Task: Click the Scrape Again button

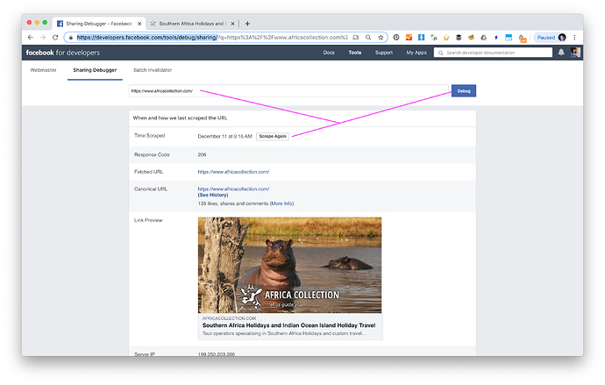Action: pyautogui.click(x=273, y=136)
